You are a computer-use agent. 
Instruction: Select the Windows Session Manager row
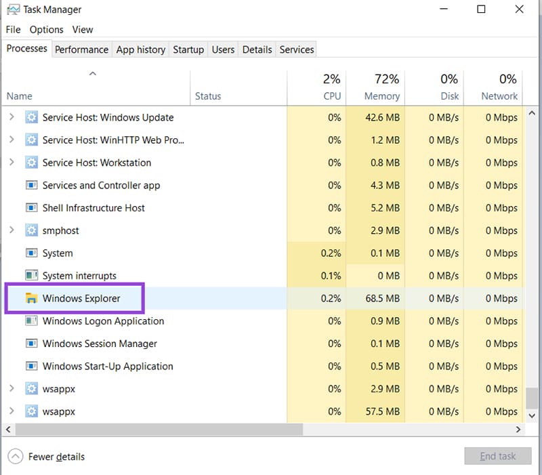point(264,344)
